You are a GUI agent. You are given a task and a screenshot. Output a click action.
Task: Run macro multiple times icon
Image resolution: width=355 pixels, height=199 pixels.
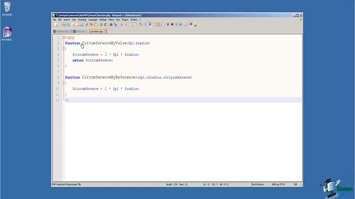click(181, 24)
